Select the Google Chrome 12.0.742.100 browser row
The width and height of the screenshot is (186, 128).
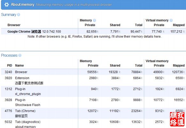[93, 32]
